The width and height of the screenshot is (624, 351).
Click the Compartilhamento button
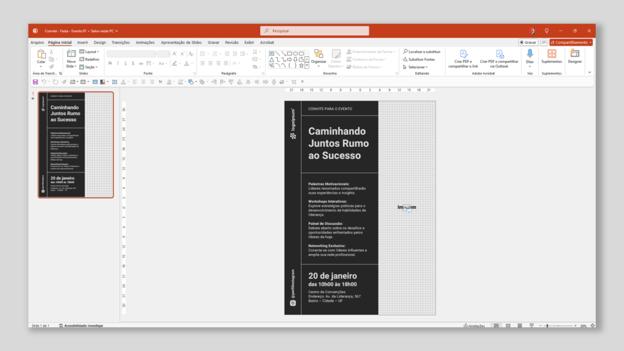571,42
